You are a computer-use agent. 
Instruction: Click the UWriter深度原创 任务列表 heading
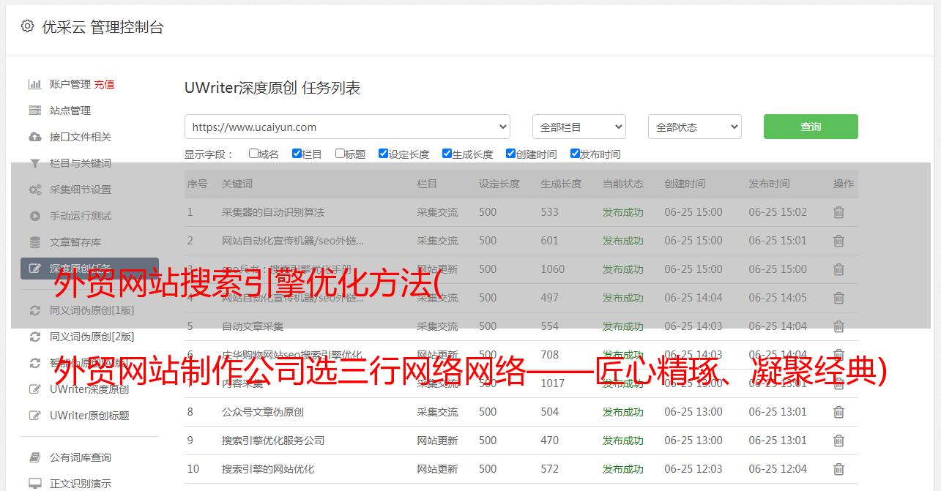pyautogui.click(x=272, y=88)
